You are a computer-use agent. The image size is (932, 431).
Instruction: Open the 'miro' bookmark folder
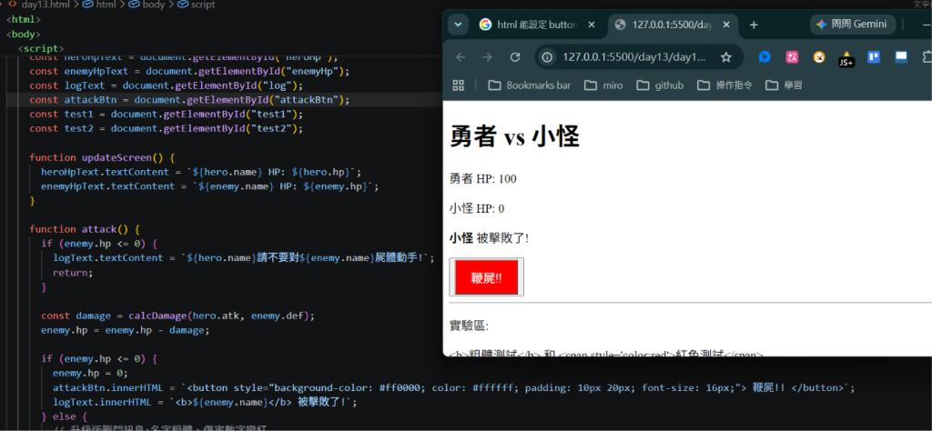click(603, 85)
